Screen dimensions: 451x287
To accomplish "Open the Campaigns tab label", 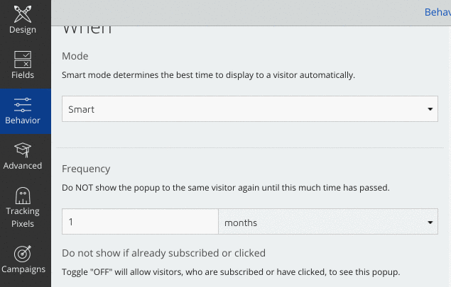I will click(23, 269).
